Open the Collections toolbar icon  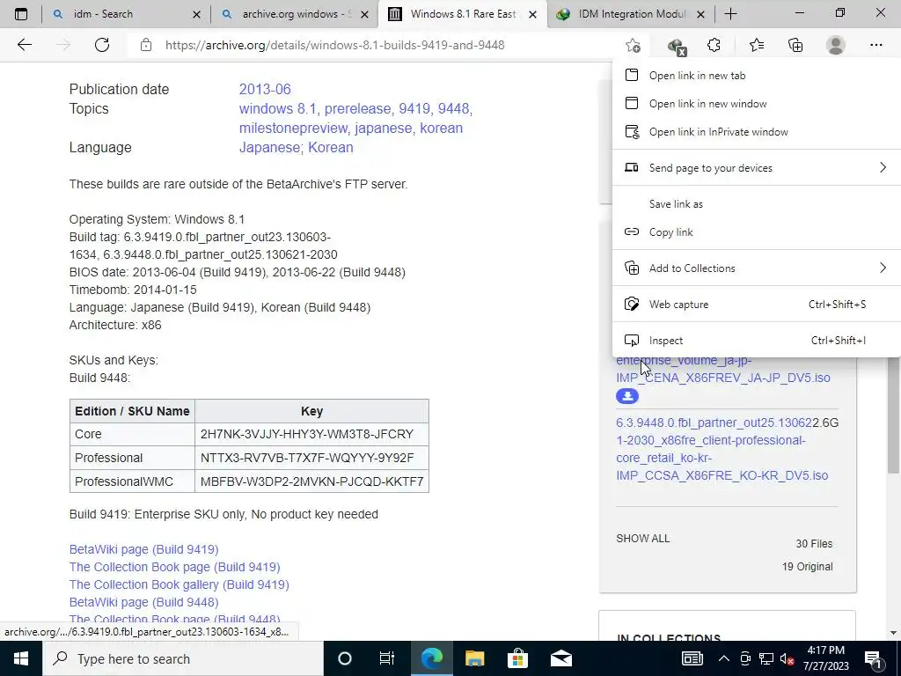coord(795,45)
